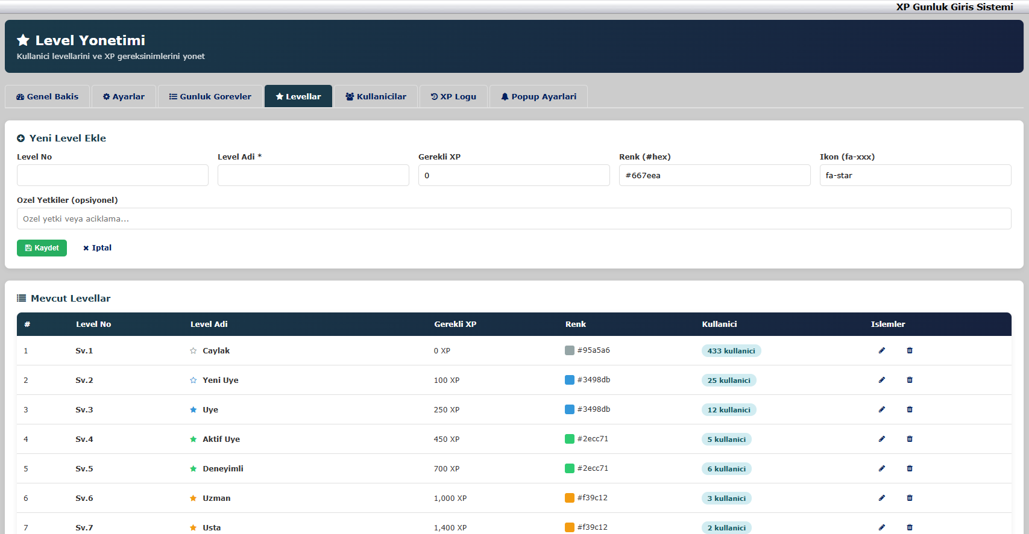This screenshot has width=1029, height=534.
Task: Click the trash icon in Uye row
Action: [x=910, y=409]
